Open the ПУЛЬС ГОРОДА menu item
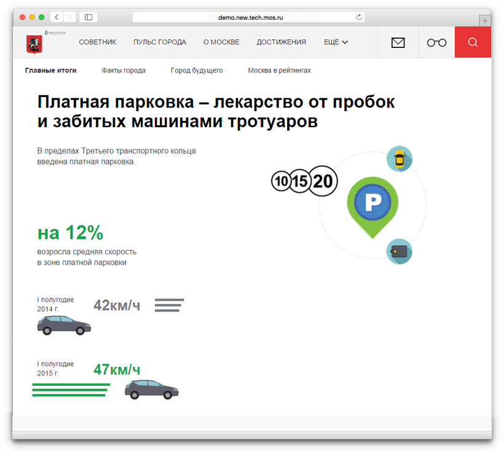504x451 pixels. click(160, 42)
